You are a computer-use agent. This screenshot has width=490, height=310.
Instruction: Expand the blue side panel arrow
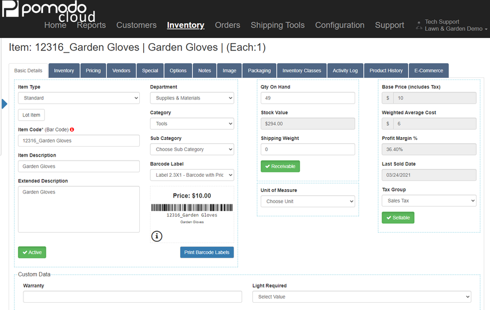tap(4, 104)
